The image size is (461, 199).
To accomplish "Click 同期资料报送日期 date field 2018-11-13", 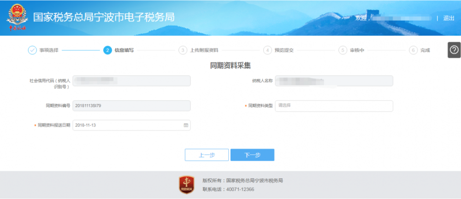I will [x=131, y=125].
